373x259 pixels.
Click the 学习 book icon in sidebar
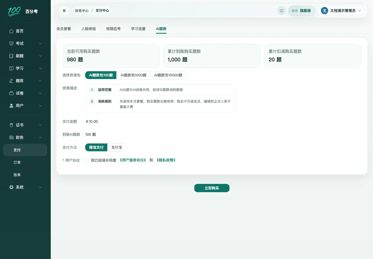click(11, 68)
